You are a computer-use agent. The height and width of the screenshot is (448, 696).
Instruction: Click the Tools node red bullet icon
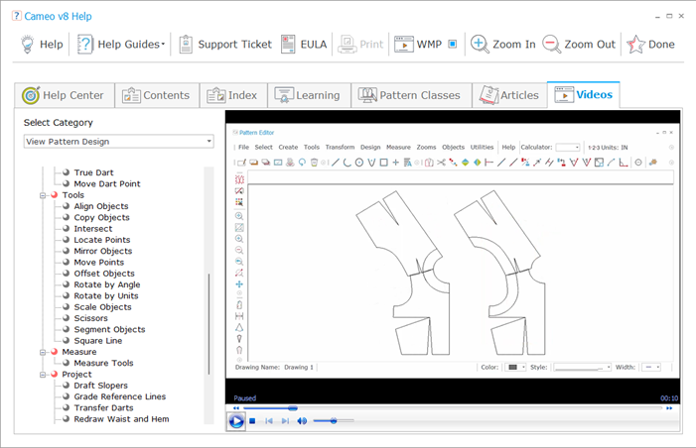(x=55, y=194)
